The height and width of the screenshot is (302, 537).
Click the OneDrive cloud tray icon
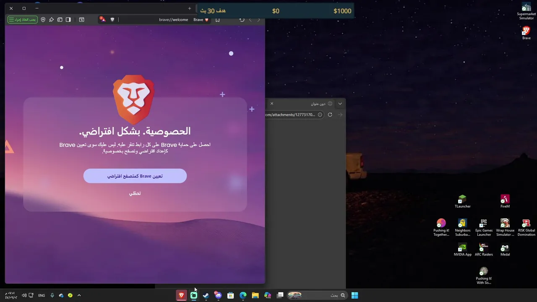[x=61, y=295]
